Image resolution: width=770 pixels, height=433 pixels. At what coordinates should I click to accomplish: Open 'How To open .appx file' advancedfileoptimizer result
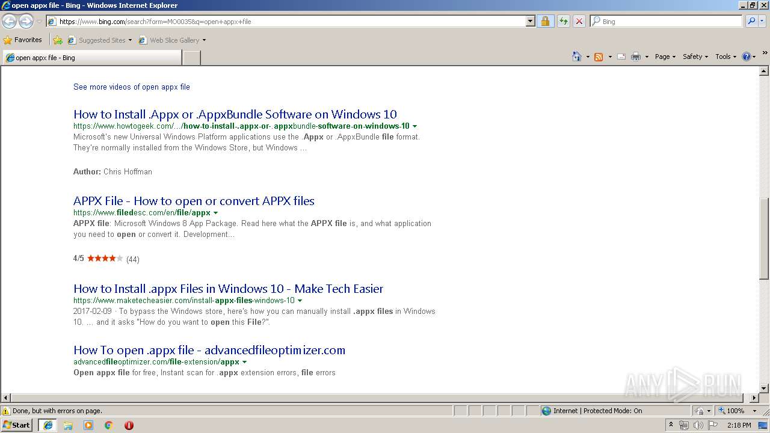[209, 350]
